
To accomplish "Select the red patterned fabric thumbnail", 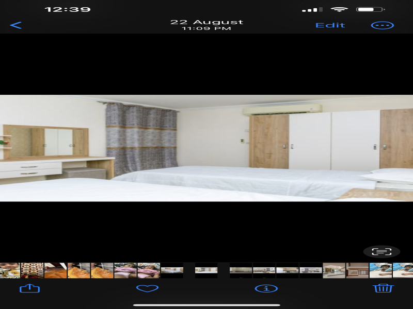I will 32,270.
